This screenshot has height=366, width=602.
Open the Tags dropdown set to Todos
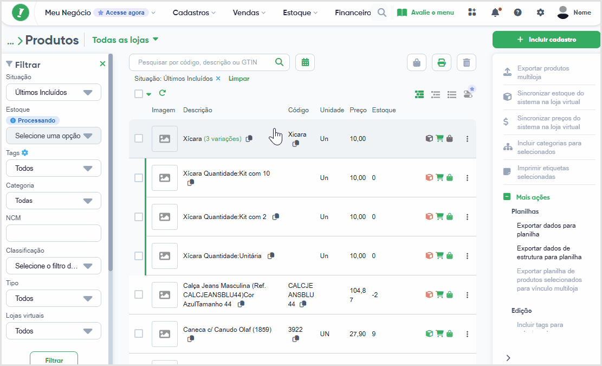(53, 168)
